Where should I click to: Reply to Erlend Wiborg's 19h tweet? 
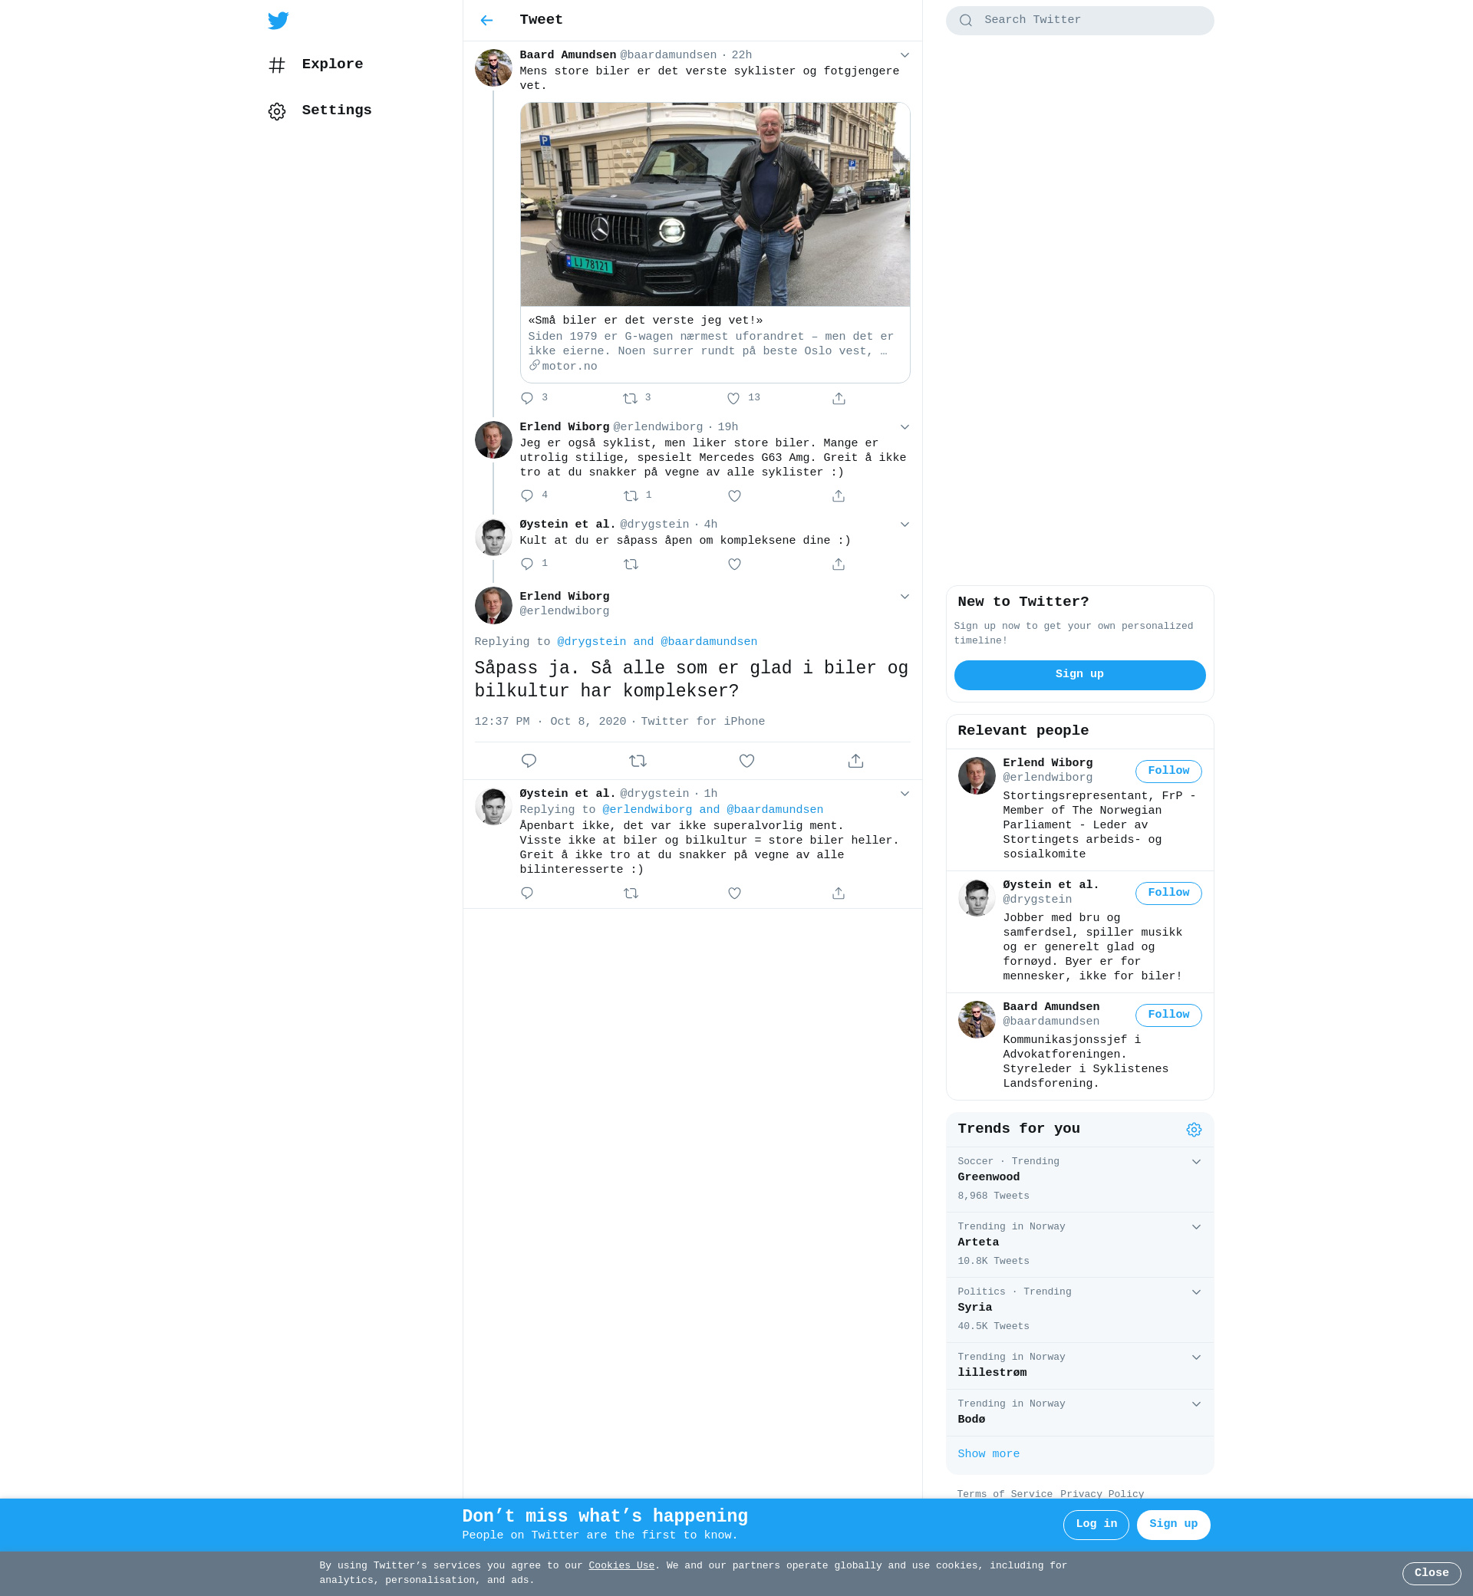[527, 495]
